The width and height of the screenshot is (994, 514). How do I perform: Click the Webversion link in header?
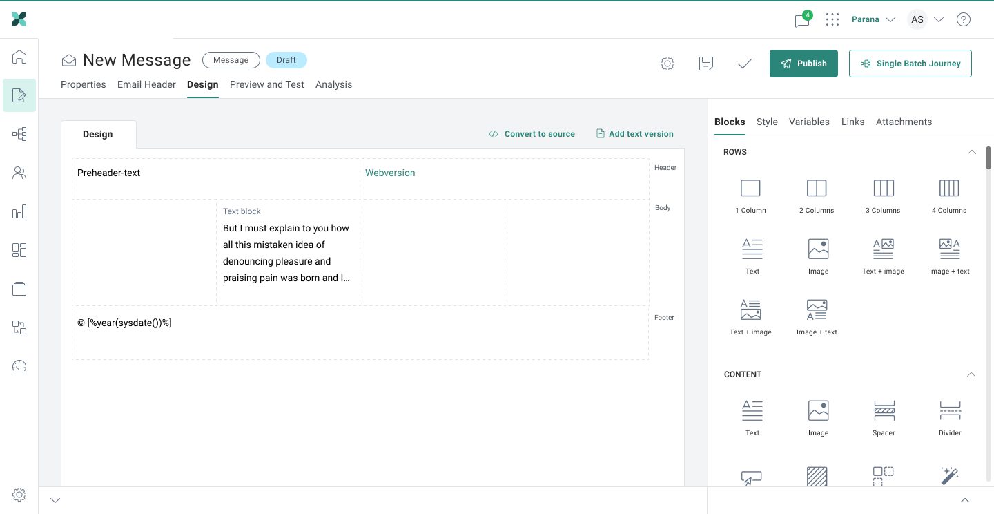[x=390, y=173]
